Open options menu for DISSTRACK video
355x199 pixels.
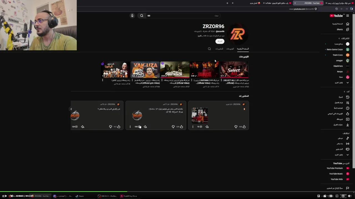point(162,80)
